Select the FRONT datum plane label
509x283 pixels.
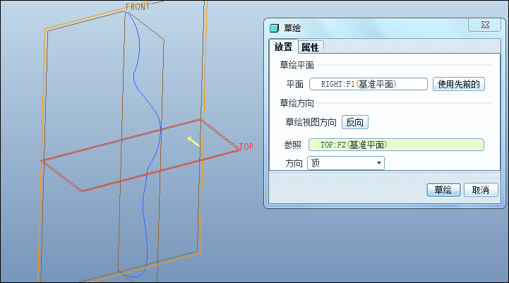click(138, 7)
